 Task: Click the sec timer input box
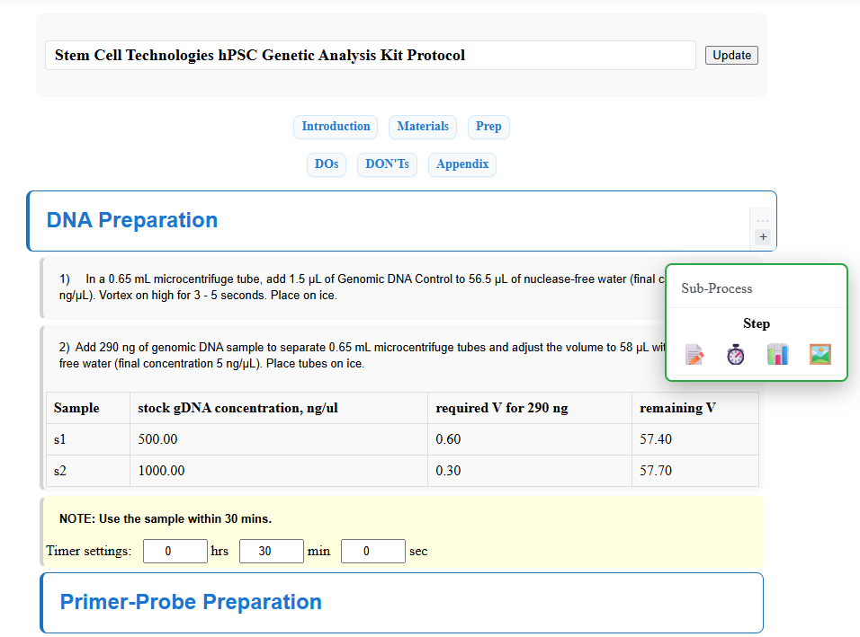(372, 551)
